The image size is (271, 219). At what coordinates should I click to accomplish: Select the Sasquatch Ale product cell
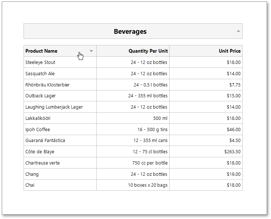(x=40, y=74)
